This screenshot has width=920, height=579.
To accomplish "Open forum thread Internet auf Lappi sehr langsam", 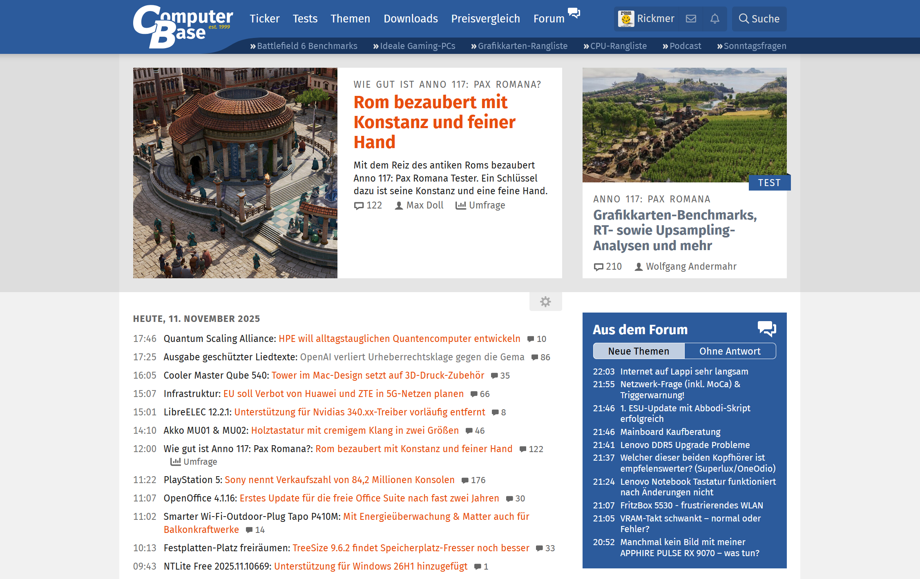I will [684, 371].
